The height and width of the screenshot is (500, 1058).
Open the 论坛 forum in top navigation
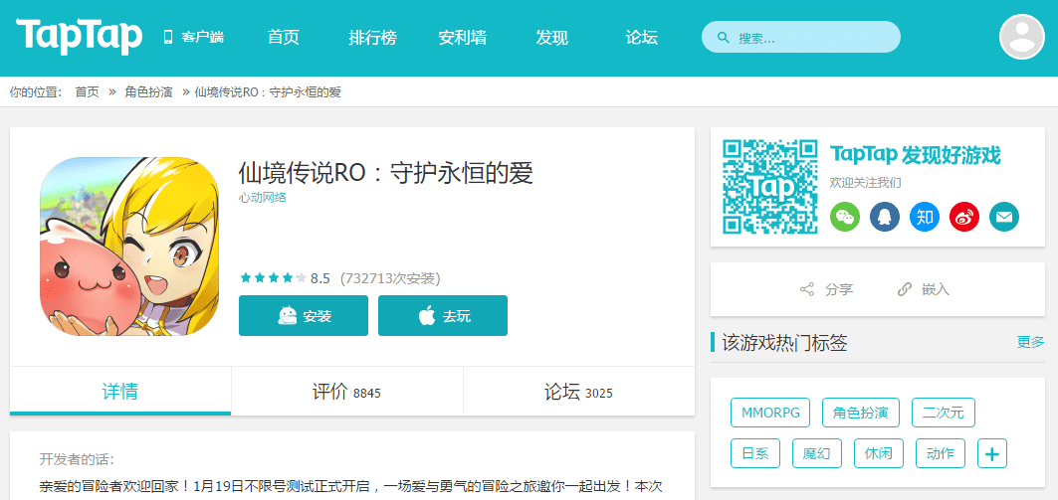tap(641, 38)
